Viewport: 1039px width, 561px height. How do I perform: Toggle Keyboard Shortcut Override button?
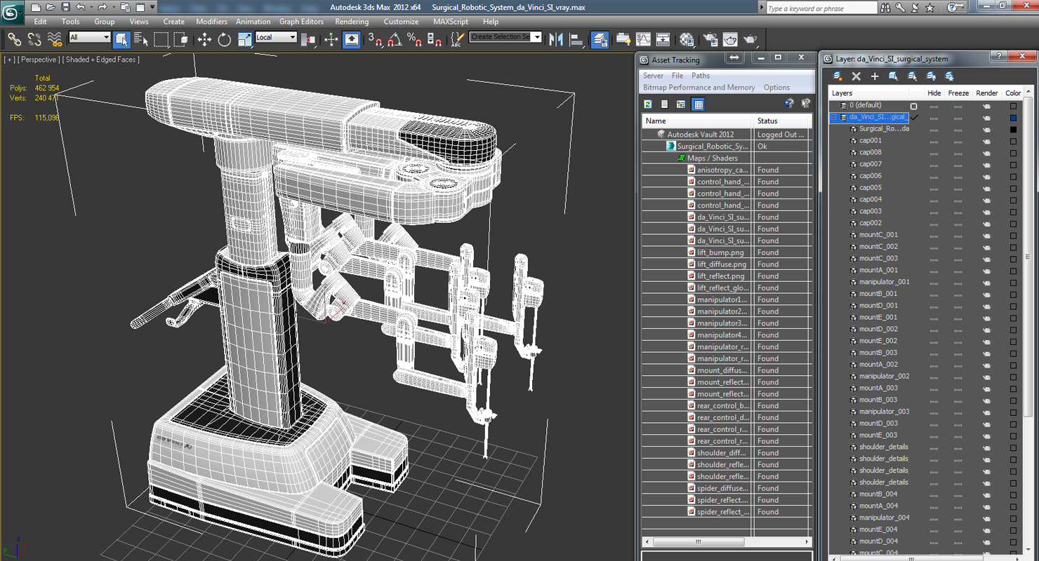coord(352,39)
